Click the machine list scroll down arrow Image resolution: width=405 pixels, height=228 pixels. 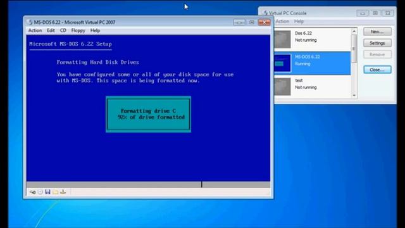(354, 96)
